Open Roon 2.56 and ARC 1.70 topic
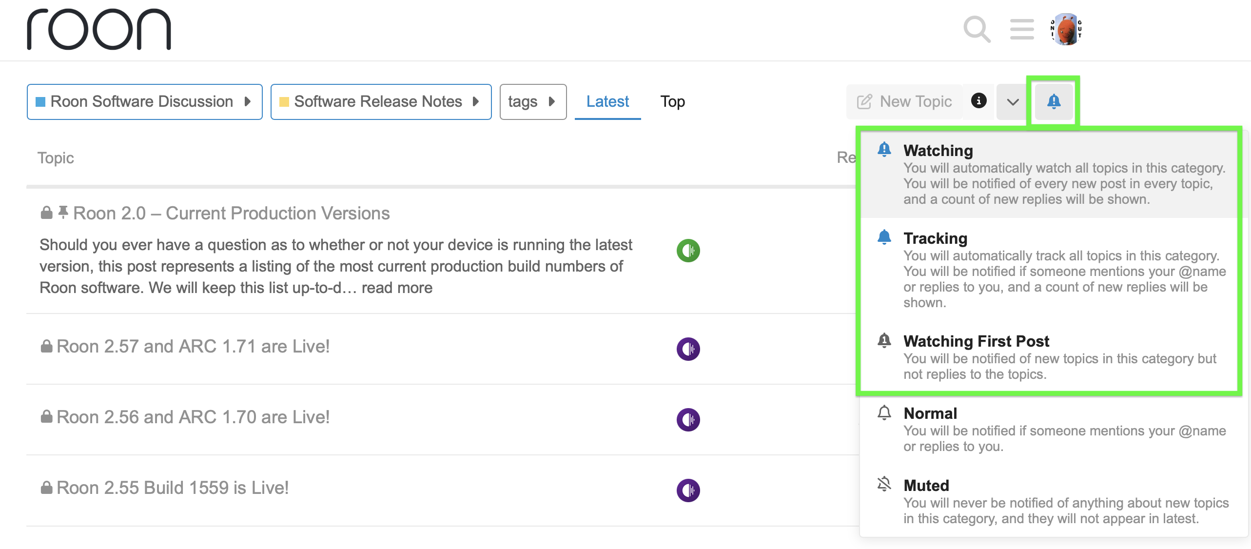 tap(193, 417)
